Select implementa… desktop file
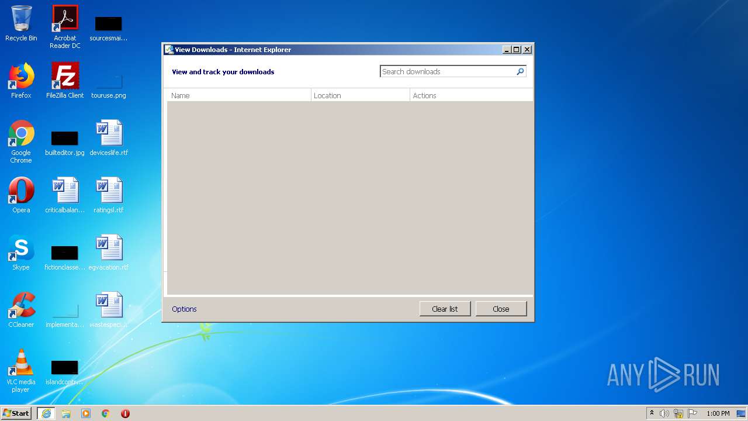This screenshot has width=748, height=421. click(x=65, y=316)
